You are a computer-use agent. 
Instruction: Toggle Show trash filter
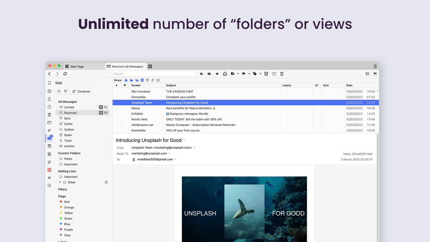pos(153,80)
